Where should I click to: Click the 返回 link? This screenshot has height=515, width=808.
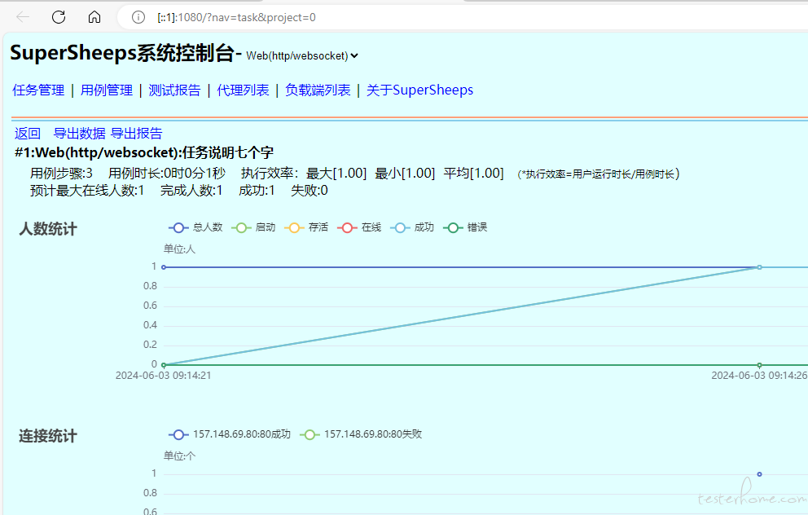(28, 134)
